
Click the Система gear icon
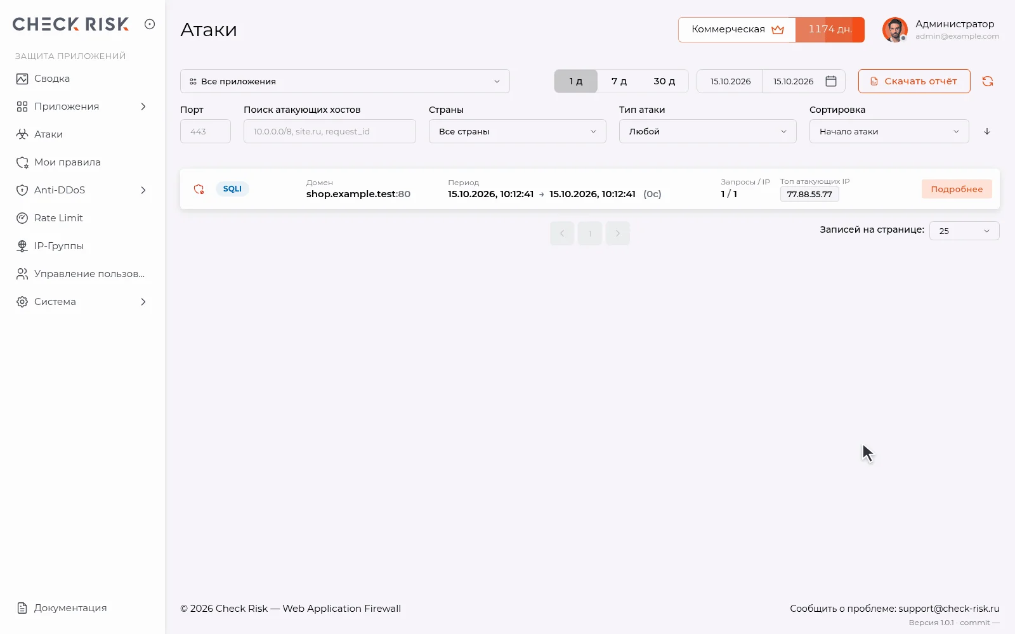point(22,302)
